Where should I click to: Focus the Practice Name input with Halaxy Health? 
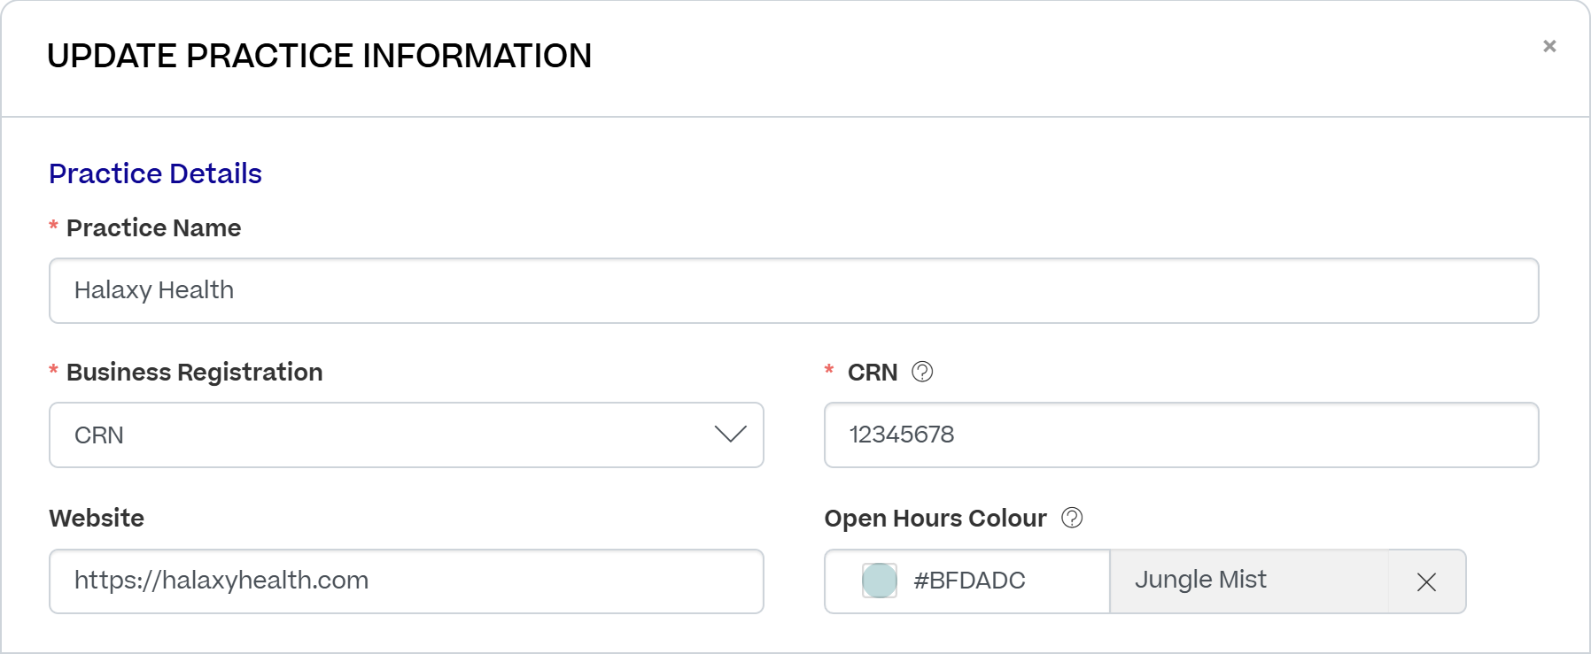[794, 290]
